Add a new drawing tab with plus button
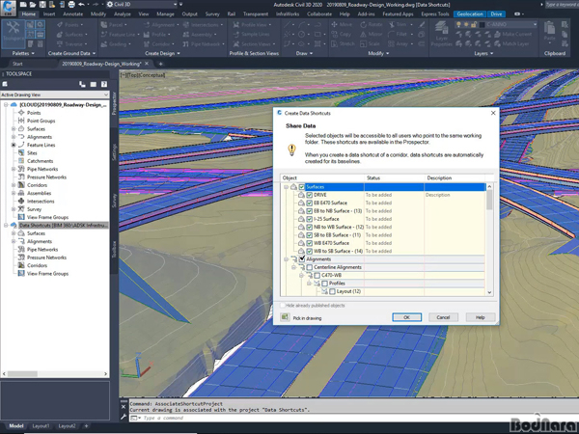Screen dimensions: 579x434 point(160,64)
